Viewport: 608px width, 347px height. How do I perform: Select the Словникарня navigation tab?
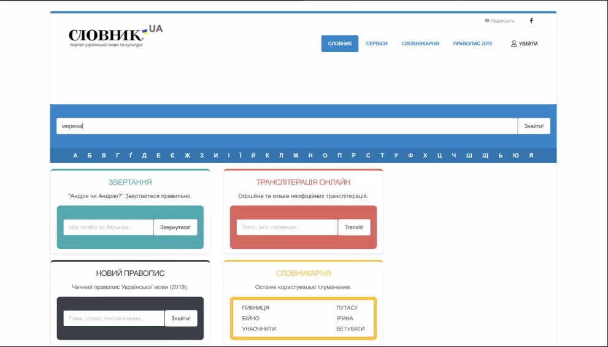(420, 44)
